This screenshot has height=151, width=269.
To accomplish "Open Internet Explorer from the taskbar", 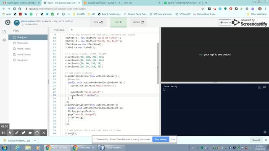I will pyautogui.click(x=18, y=148).
